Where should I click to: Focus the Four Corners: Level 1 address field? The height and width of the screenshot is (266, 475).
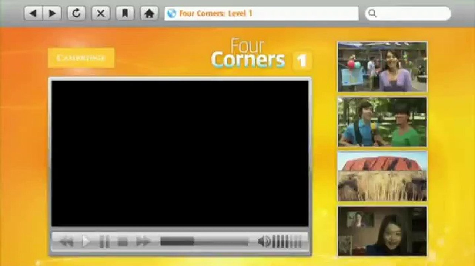261,14
